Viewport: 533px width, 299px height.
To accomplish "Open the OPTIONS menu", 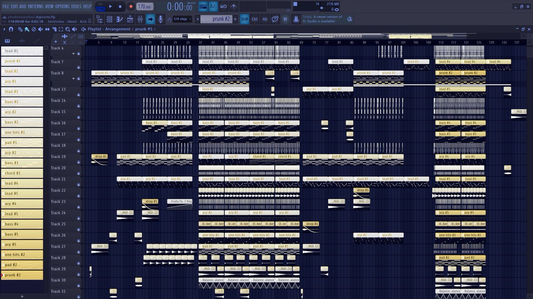I will pos(62,6).
